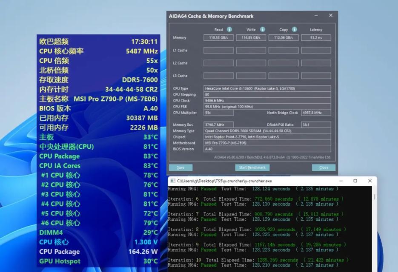Click the 'A.40' BIOS value in overlay
This screenshot has height=272, width=398.
[151, 108]
